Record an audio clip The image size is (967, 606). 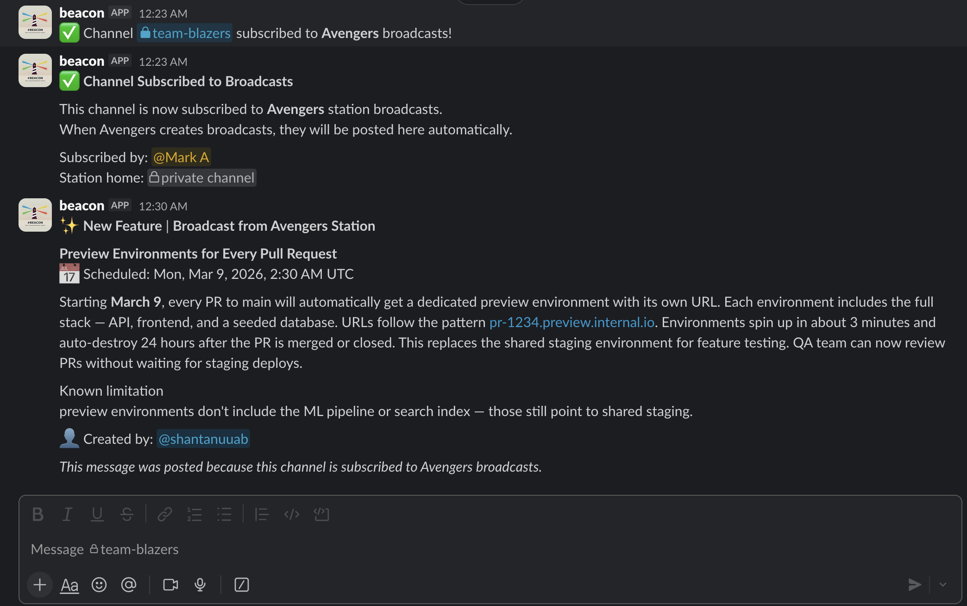point(200,585)
